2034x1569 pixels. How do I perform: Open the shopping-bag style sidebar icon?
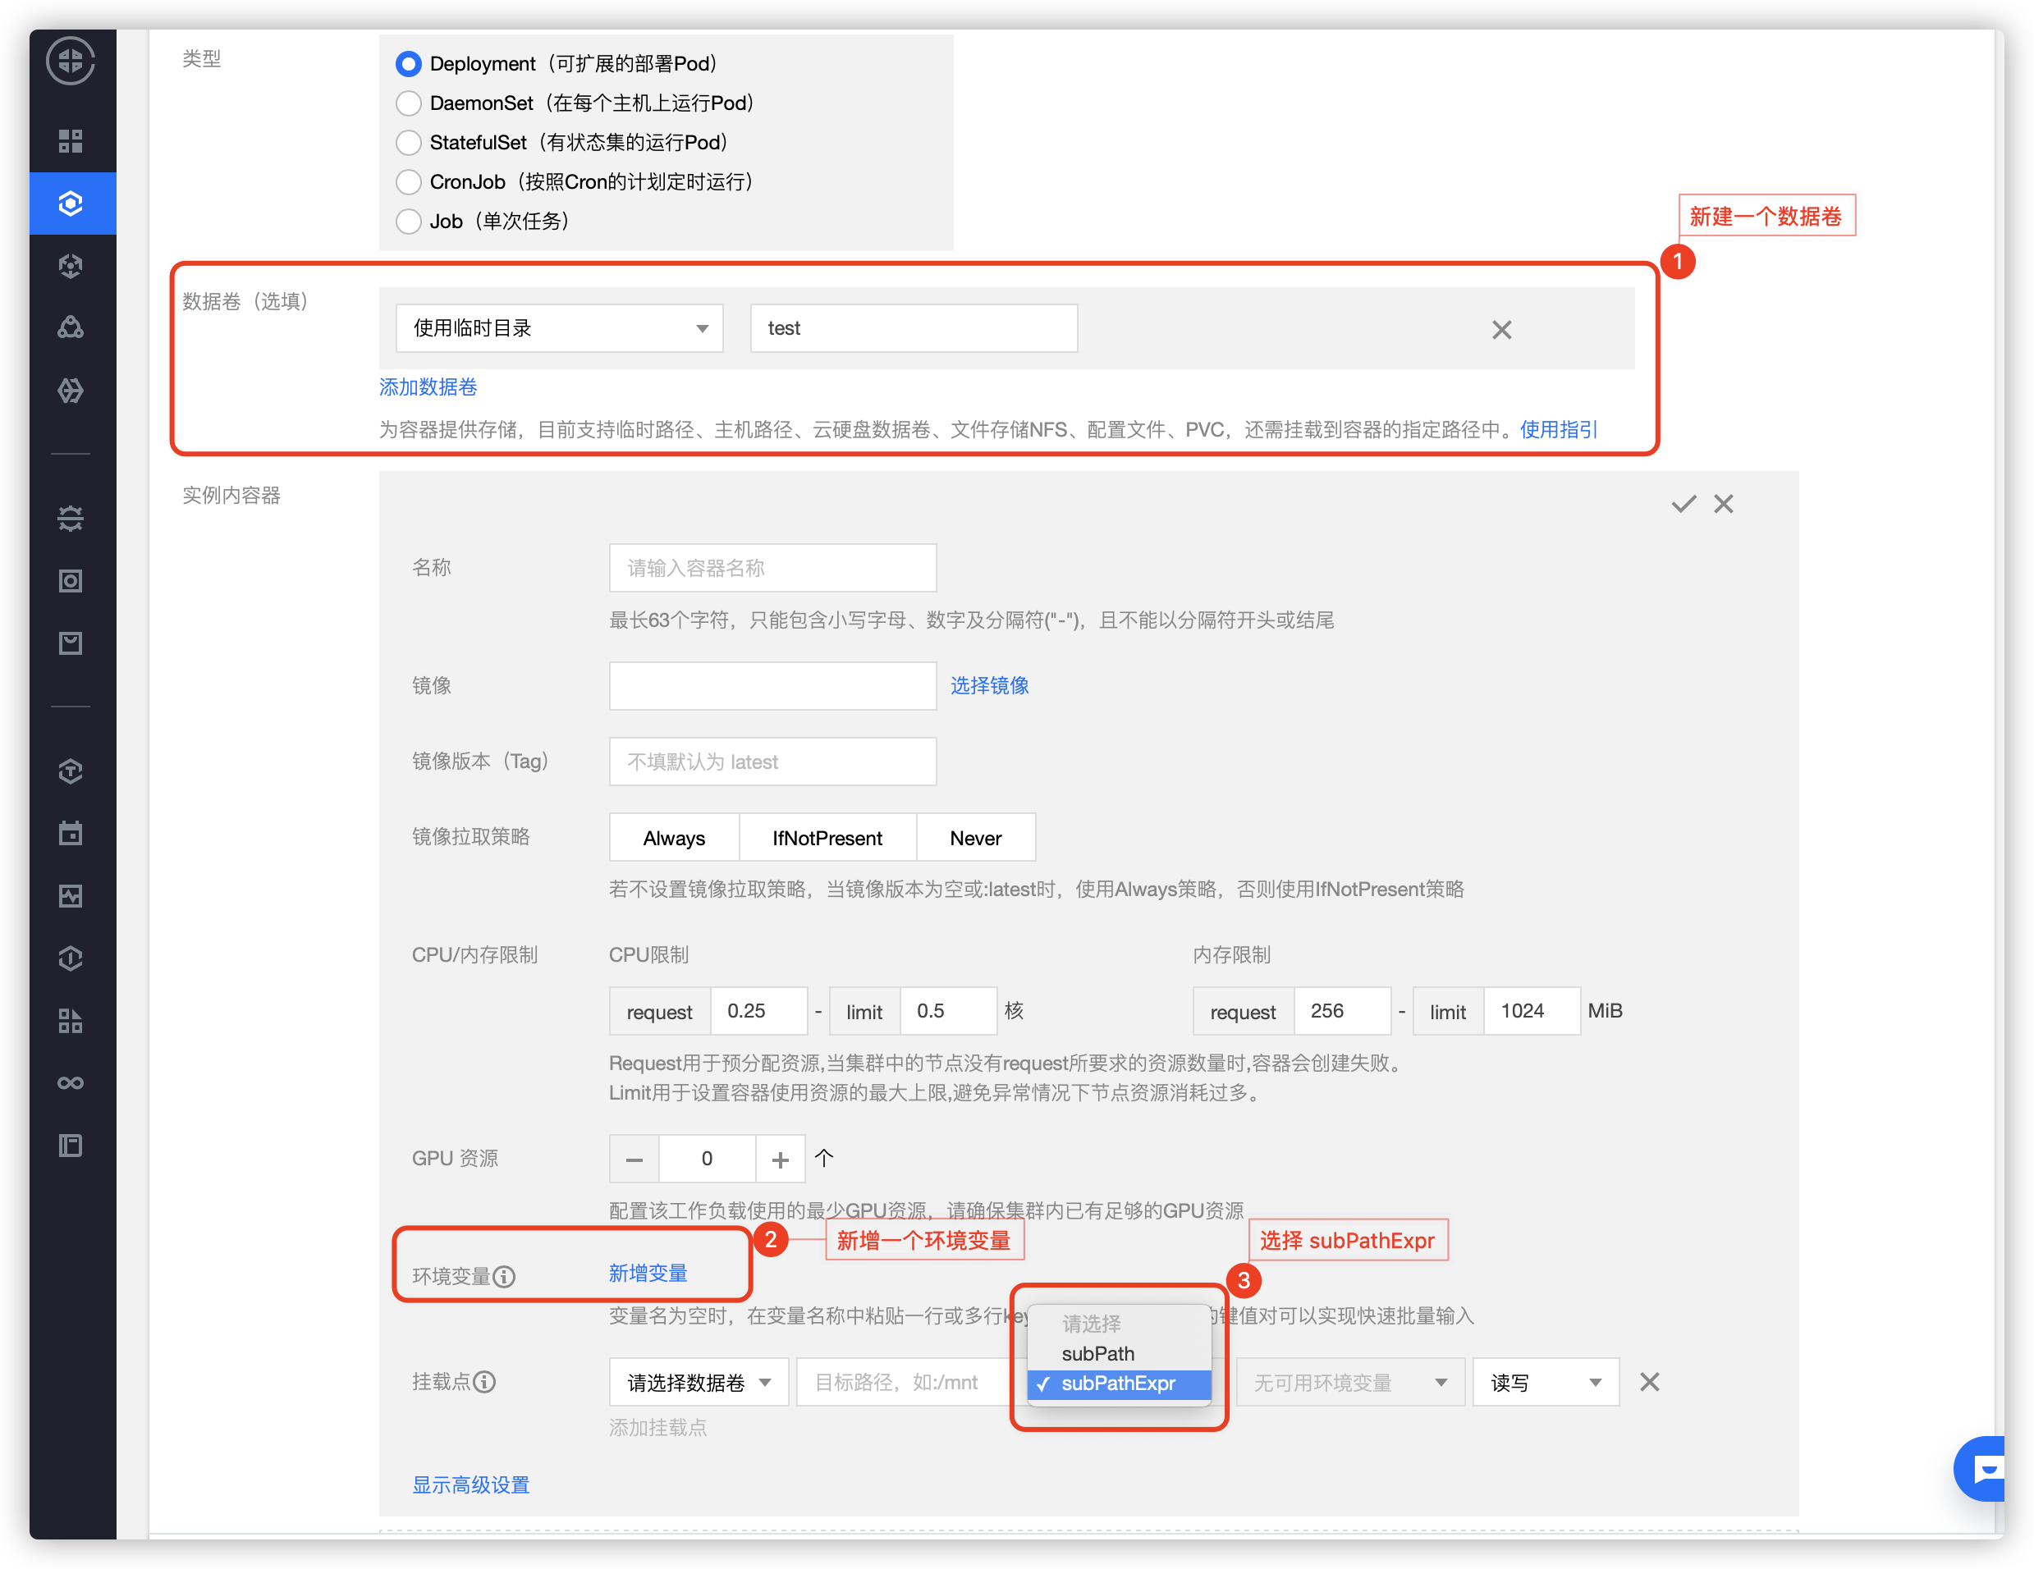pos(71,643)
